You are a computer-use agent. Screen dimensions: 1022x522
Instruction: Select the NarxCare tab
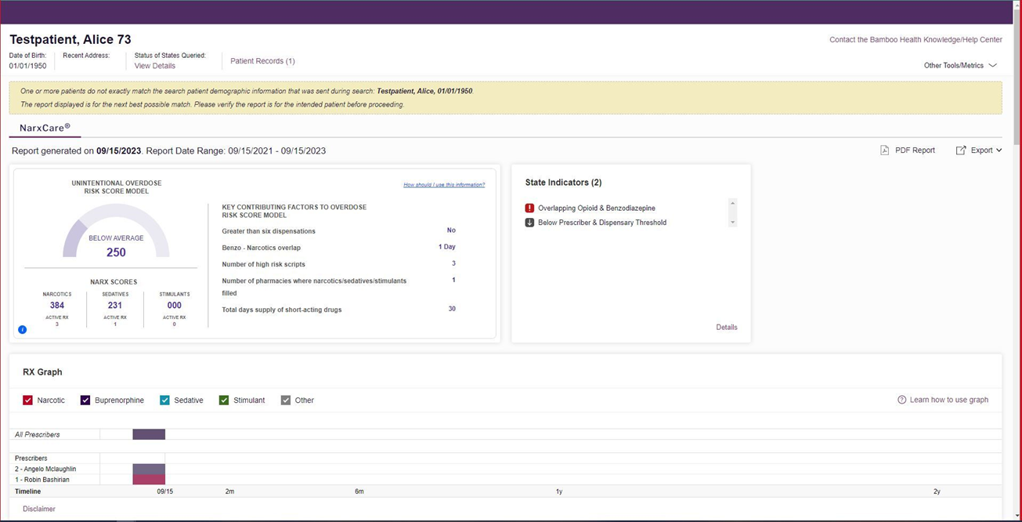pos(45,128)
